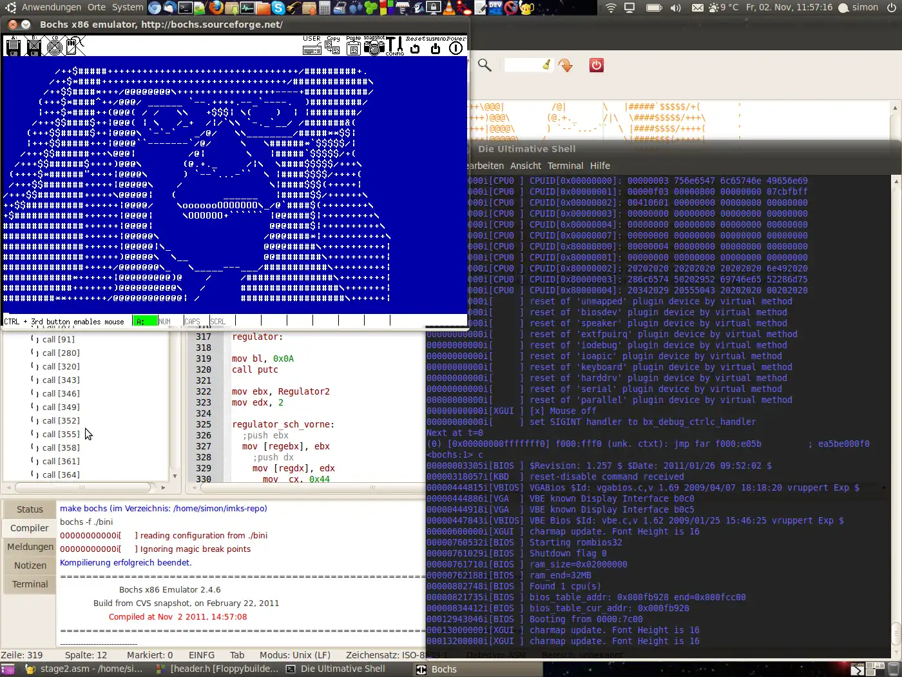Click the Bochs floppy B: drive icon

(34, 46)
